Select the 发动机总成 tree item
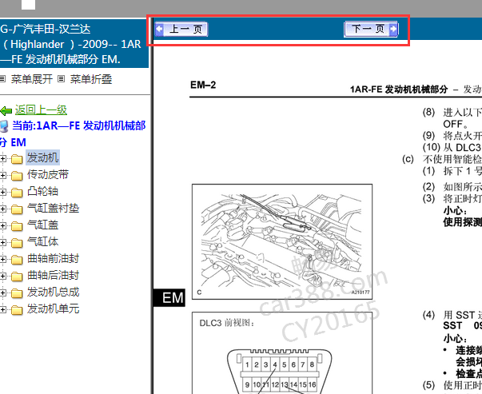 [54, 292]
